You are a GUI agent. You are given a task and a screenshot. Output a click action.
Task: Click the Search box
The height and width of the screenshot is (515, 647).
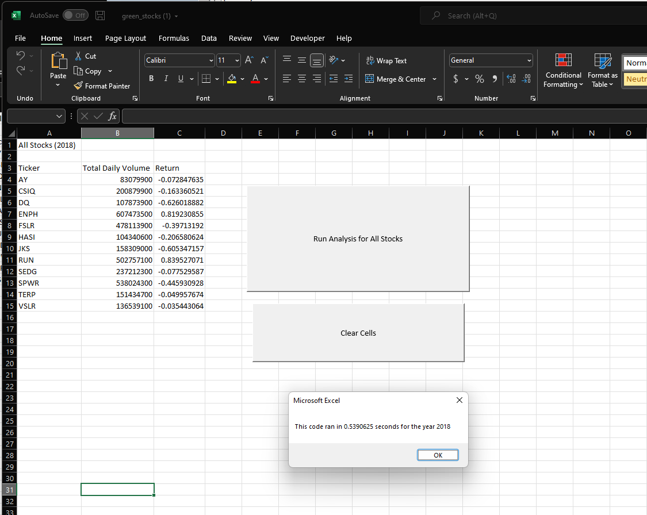click(533, 16)
